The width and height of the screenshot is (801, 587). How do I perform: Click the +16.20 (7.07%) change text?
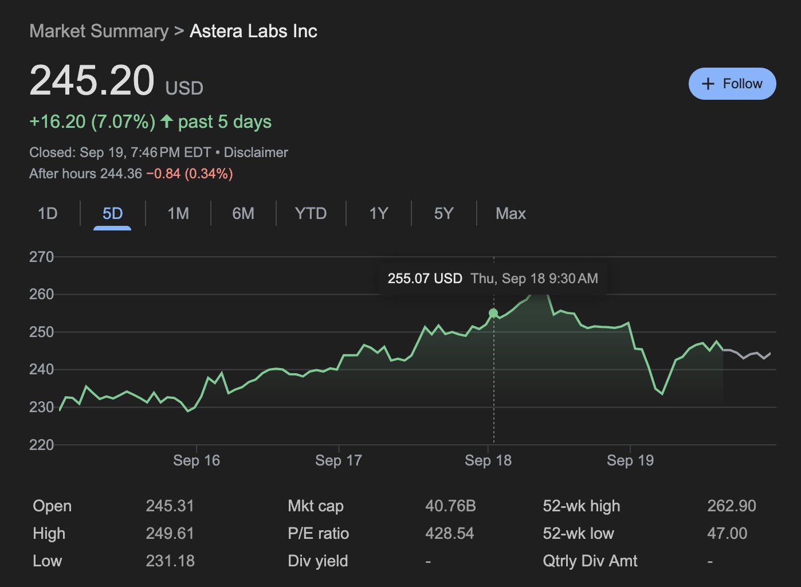pos(92,122)
